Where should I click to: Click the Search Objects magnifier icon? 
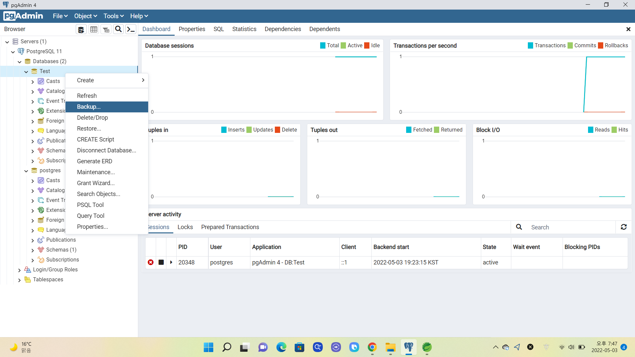[x=118, y=29]
